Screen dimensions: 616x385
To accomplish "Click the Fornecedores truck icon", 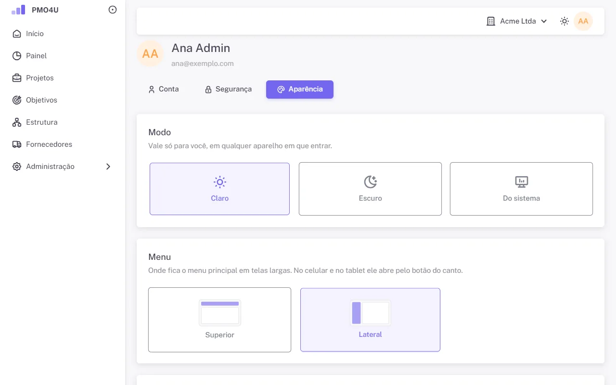I will click(17, 144).
